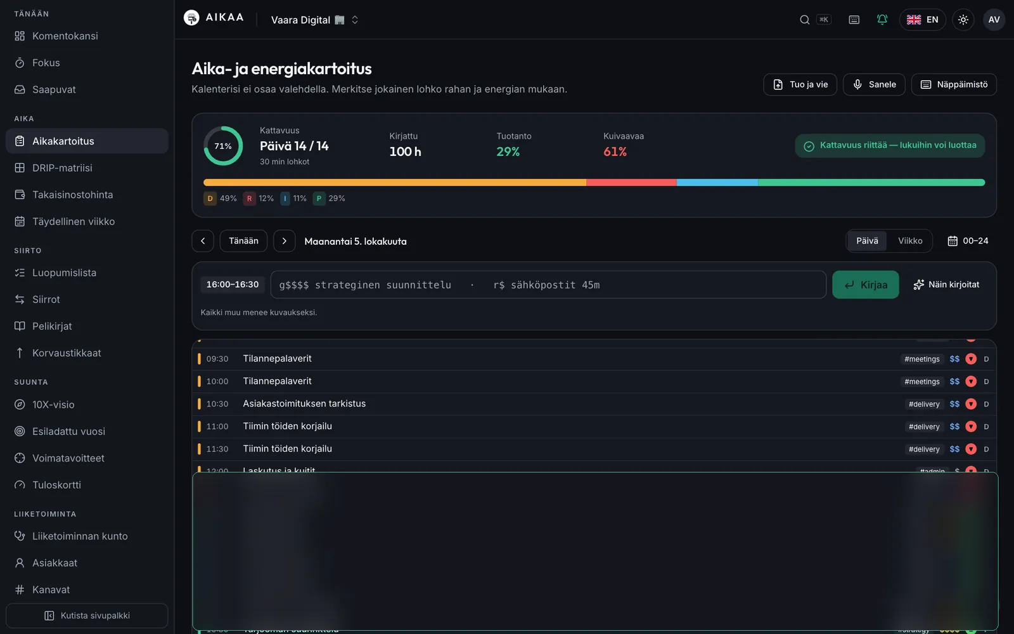Open keyboard shortcuts icon in top bar
The height and width of the screenshot is (634, 1014).
pos(854,20)
